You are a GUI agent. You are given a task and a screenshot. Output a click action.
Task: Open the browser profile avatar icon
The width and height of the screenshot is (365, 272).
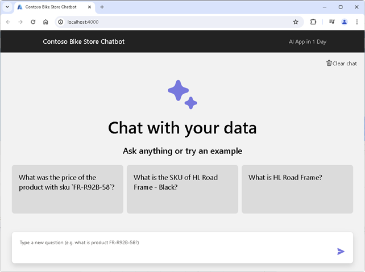pyautogui.click(x=345, y=22)
